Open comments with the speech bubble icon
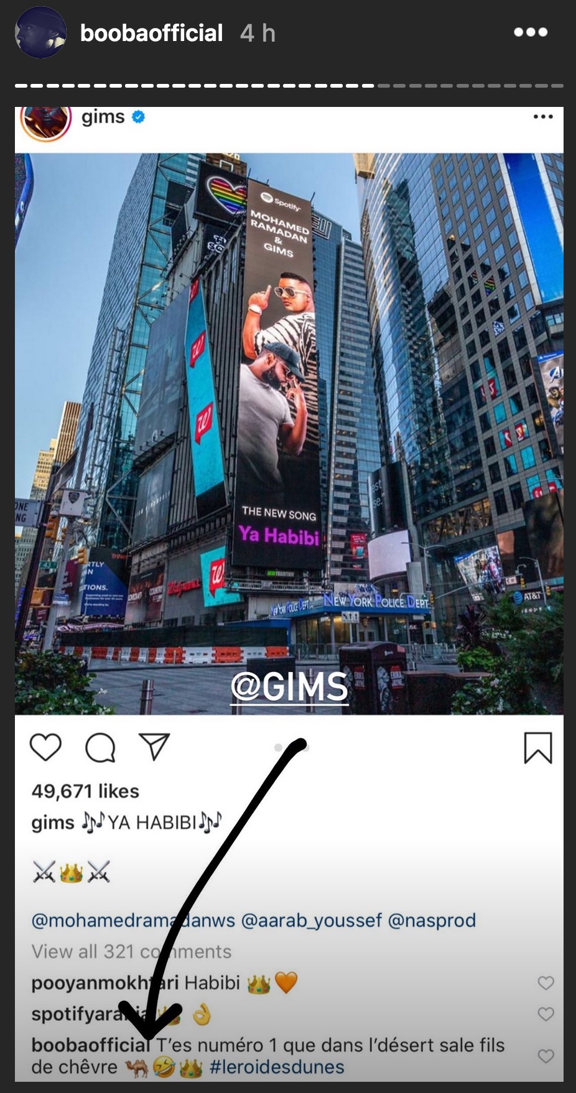 point(100,747)
